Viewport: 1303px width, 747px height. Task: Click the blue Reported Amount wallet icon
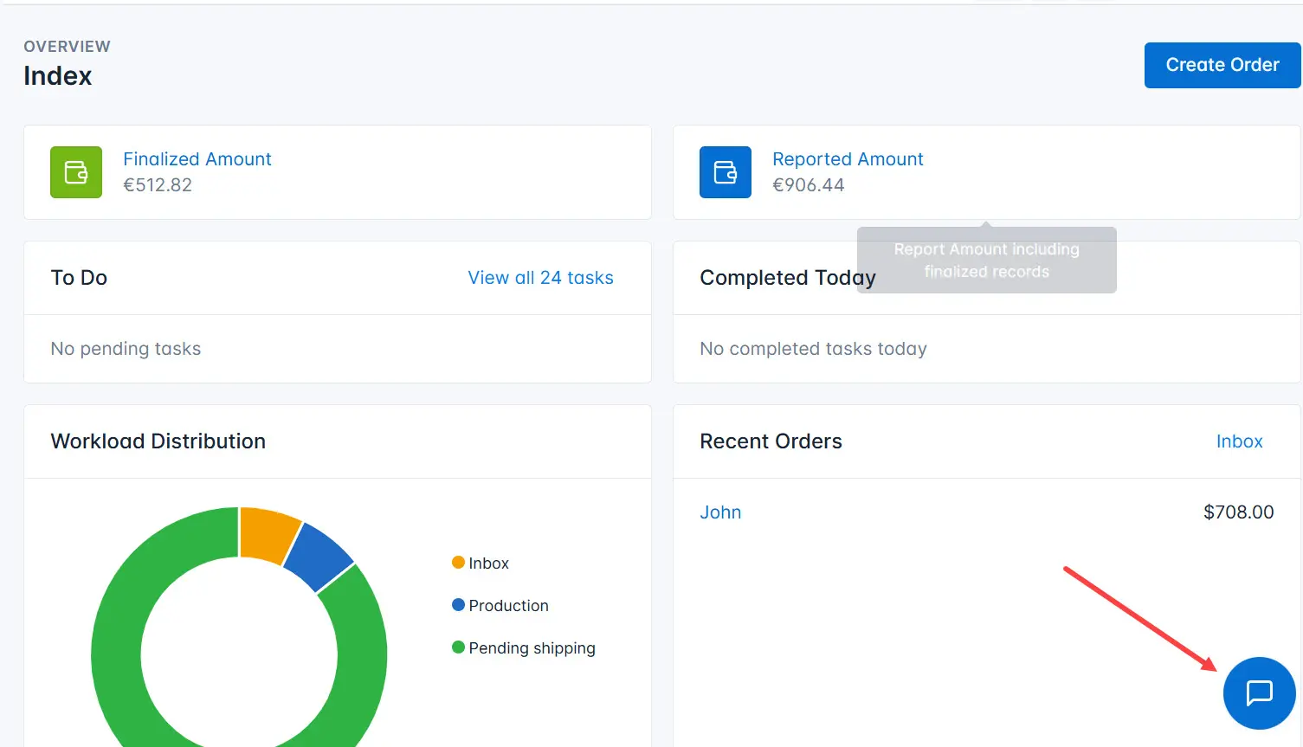[726, 172]
